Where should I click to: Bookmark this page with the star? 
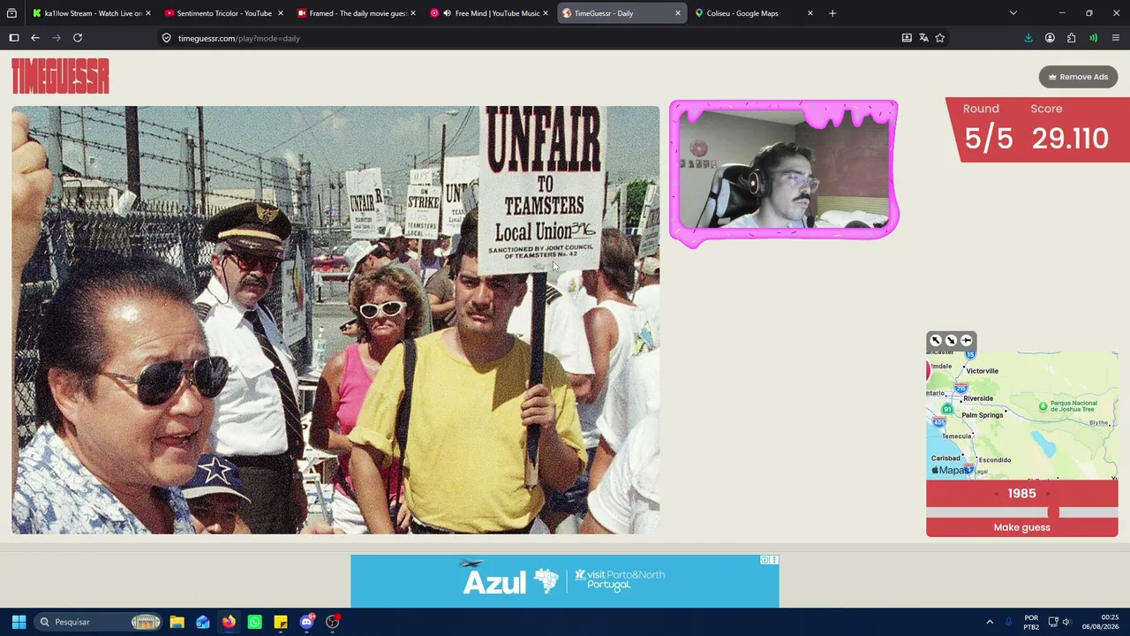tap(940, 38)
